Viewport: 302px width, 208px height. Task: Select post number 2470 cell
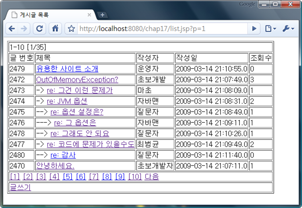pos(21,165)
